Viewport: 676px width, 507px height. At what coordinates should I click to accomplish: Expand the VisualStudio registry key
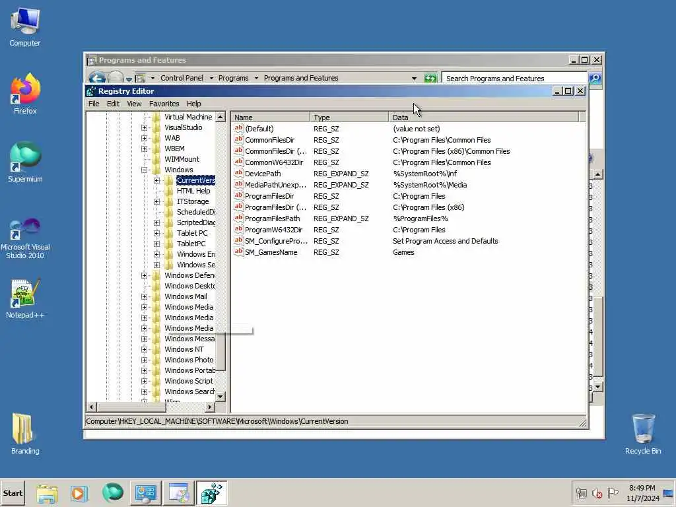[x=145, y=127]
